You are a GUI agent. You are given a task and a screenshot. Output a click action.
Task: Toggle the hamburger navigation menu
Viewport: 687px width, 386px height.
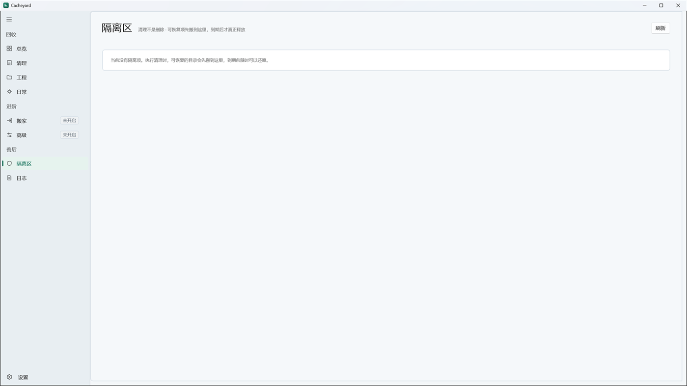click(x=9, y=20)
